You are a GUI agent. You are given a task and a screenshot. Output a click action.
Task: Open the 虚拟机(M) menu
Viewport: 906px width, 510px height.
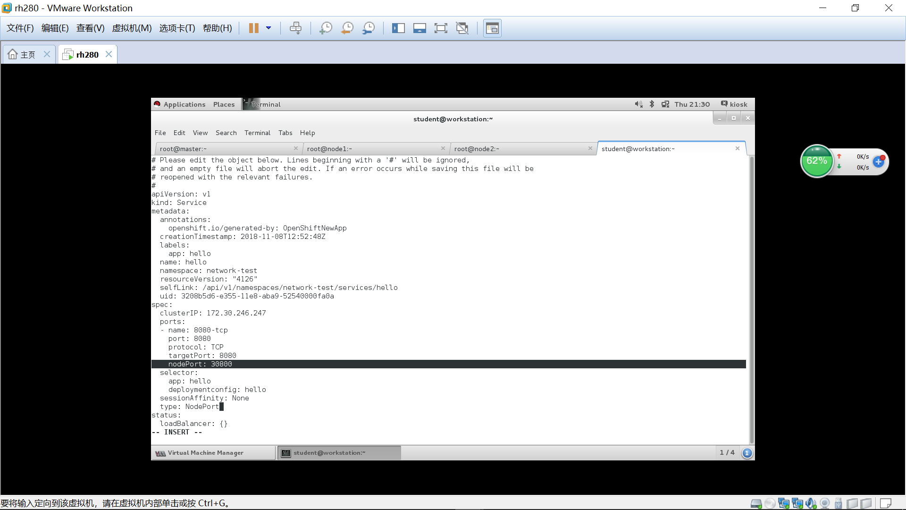tap(132, 28)
